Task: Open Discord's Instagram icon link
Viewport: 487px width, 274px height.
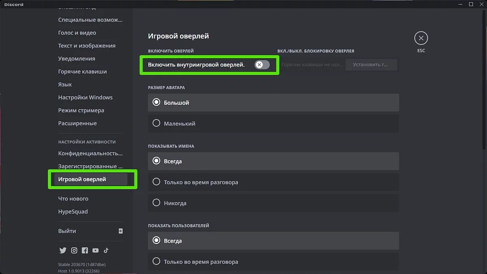Action: [x=74, y=250]
